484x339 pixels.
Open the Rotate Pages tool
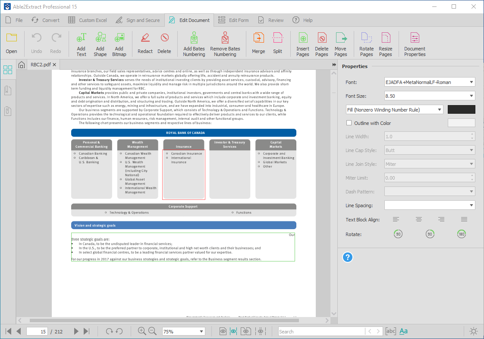pyautogui.click(x=366, y=43)
